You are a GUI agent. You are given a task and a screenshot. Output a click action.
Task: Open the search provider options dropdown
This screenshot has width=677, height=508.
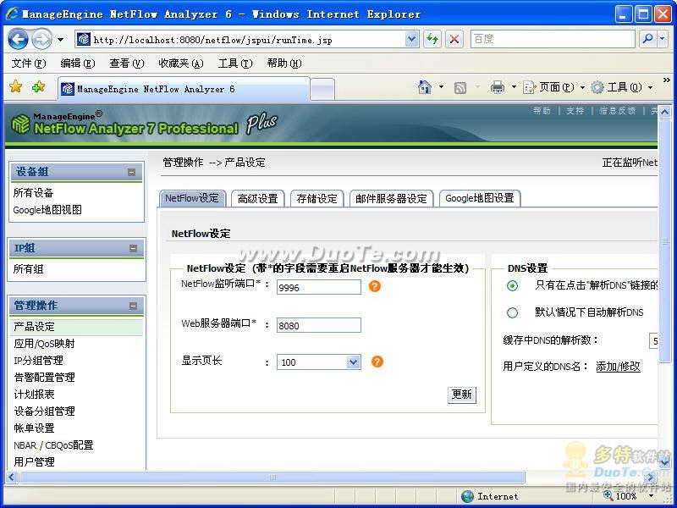663,39
